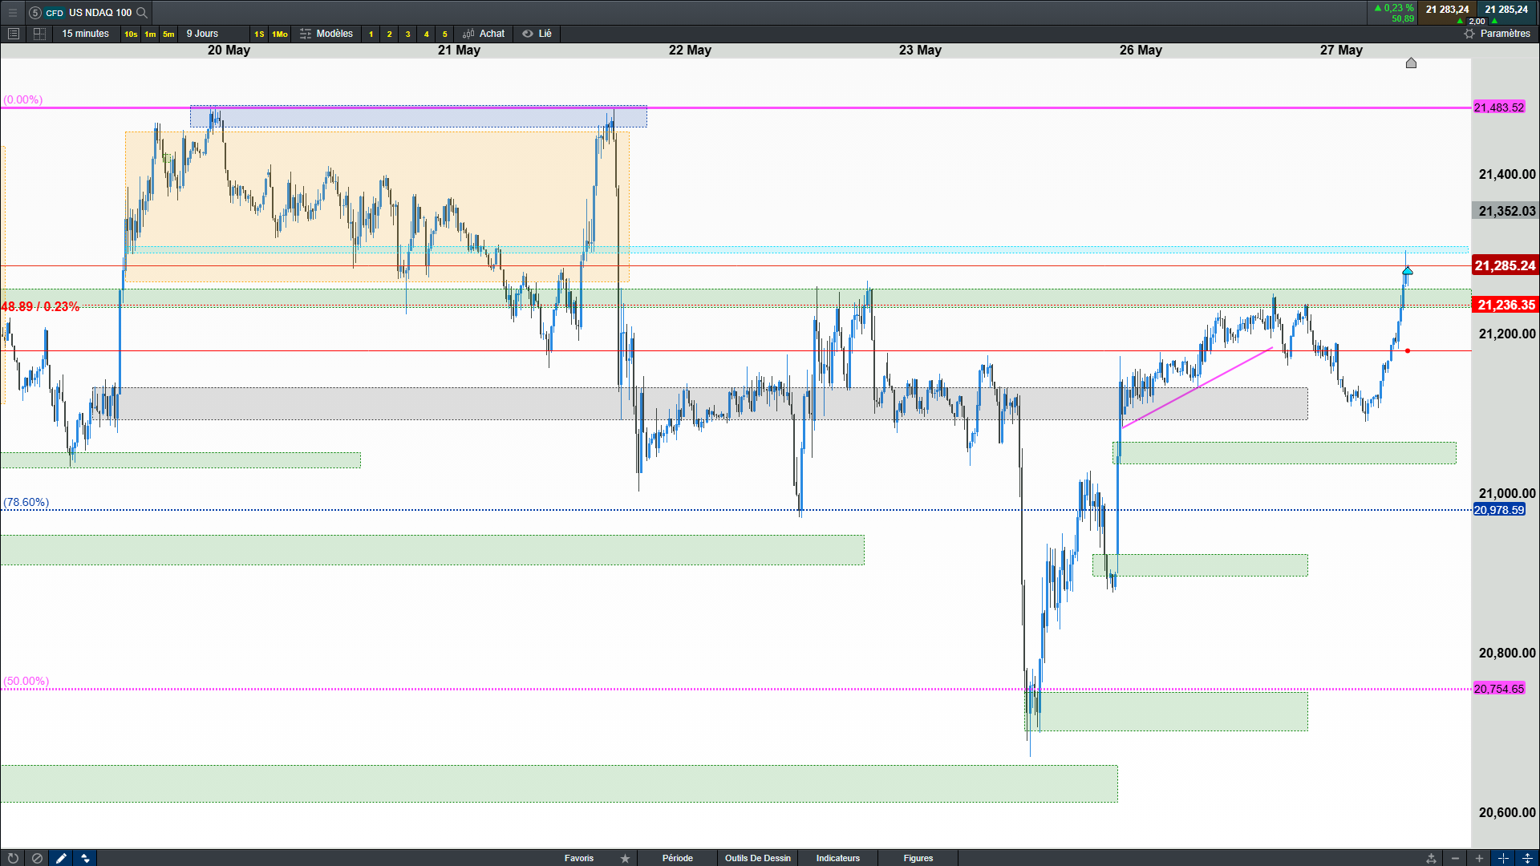
Task: Toggle the crosshair cursor mode
Action: (x=1503, y=858)
